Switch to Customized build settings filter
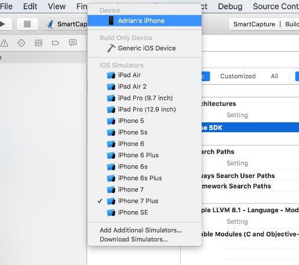This screenshot has height=265, width=299. (238, 76)
